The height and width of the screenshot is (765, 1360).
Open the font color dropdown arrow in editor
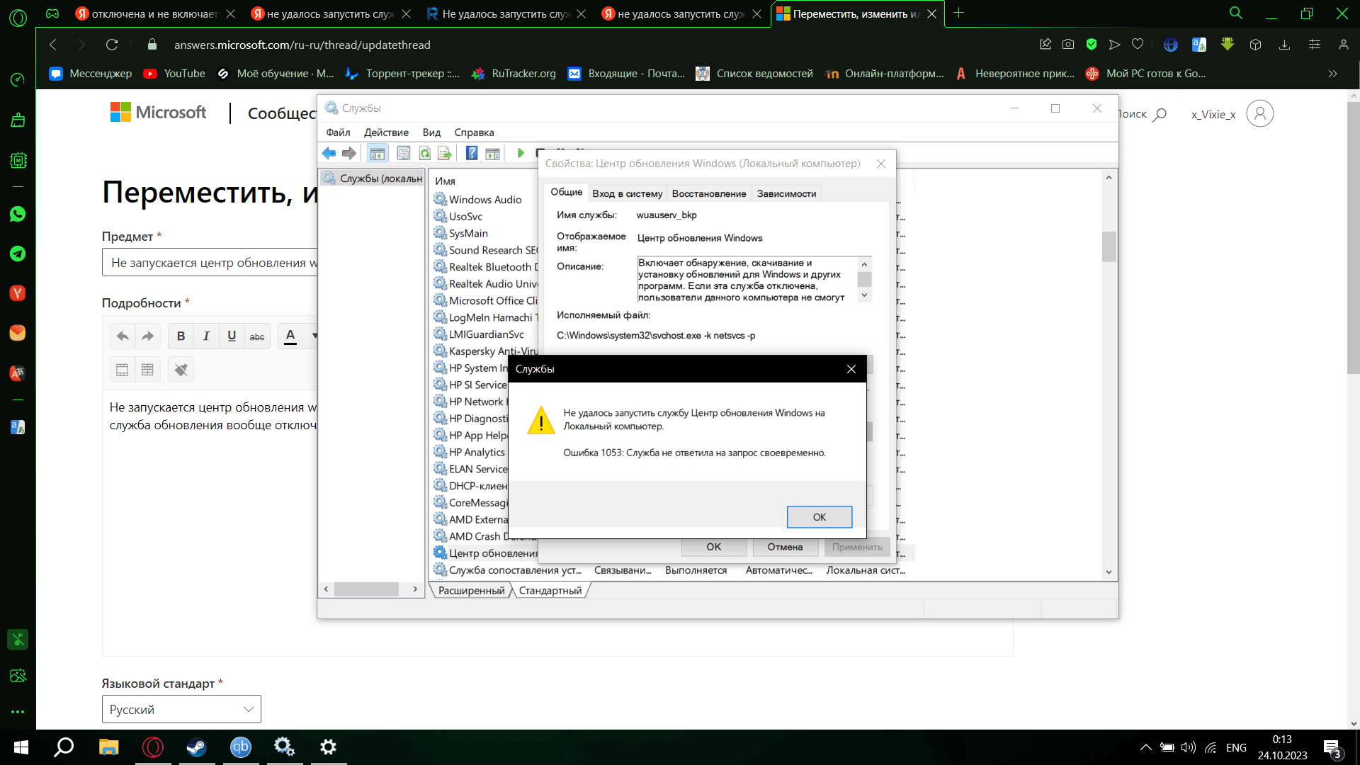(x=314, y=336)
